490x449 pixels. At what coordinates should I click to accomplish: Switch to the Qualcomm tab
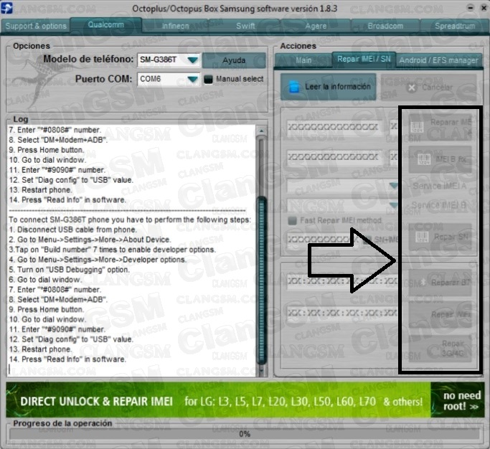pos(106,24)
